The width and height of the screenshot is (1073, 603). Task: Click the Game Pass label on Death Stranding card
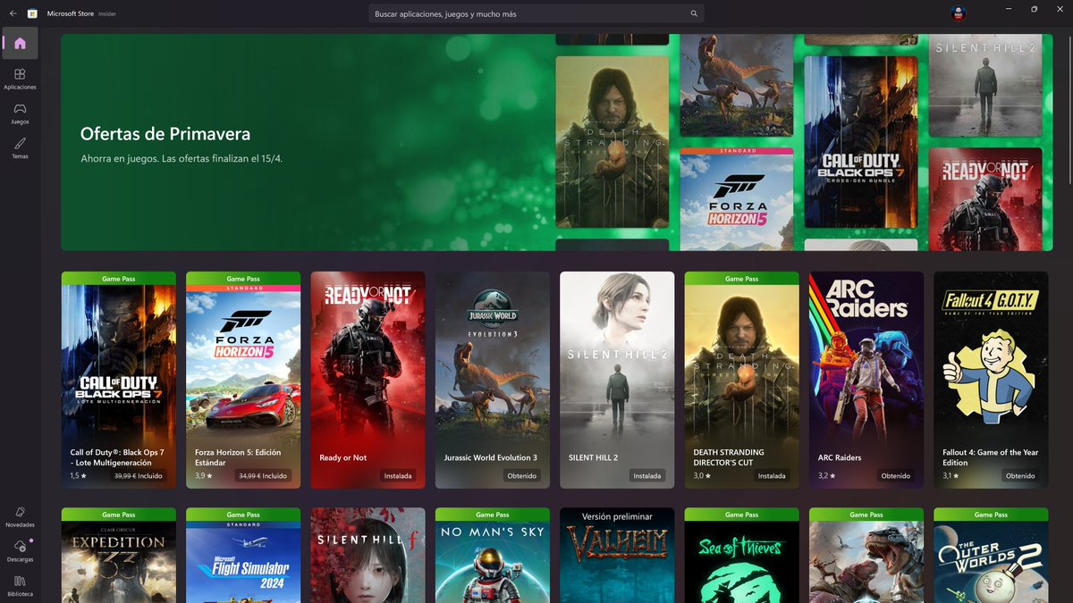coord(742,279)
